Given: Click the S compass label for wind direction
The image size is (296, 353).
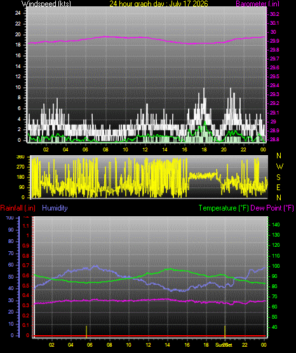Looking at the screenshot, I should pos(278,177).
